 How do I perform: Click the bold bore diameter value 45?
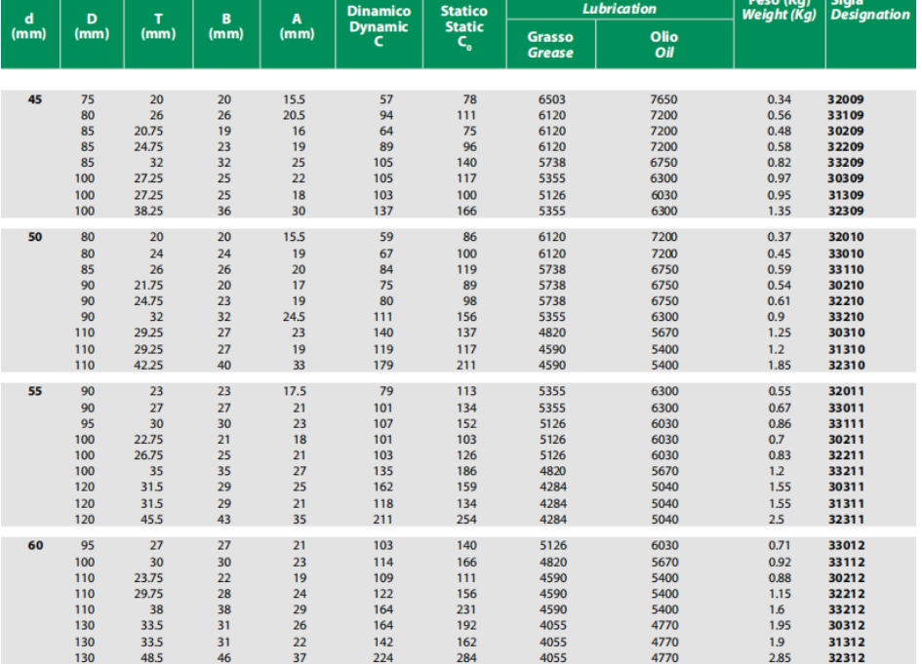[x=35, y=99]
